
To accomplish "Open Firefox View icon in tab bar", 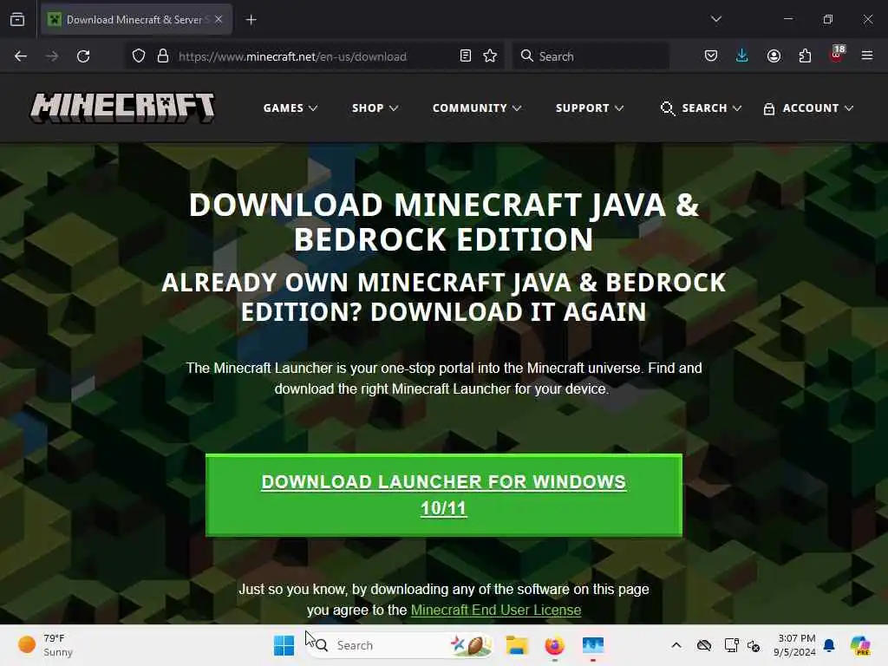I will (x=17, y=20).
